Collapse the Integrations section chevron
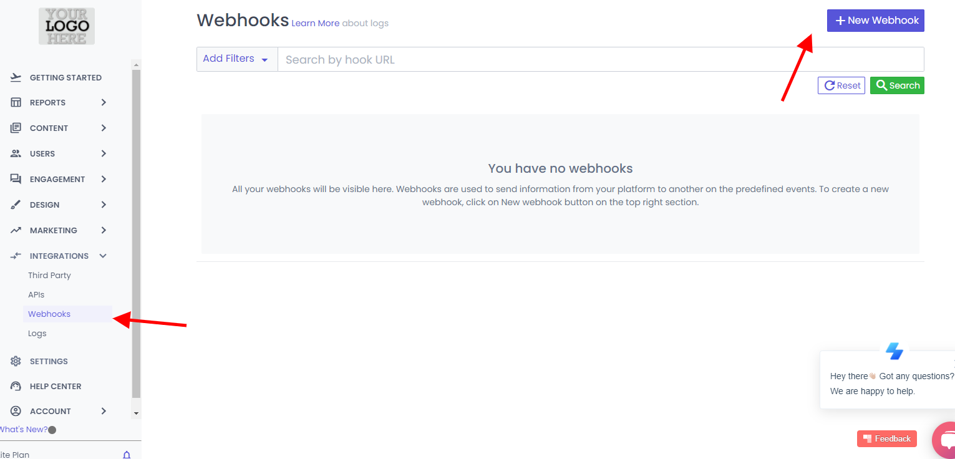 point(104,256)
